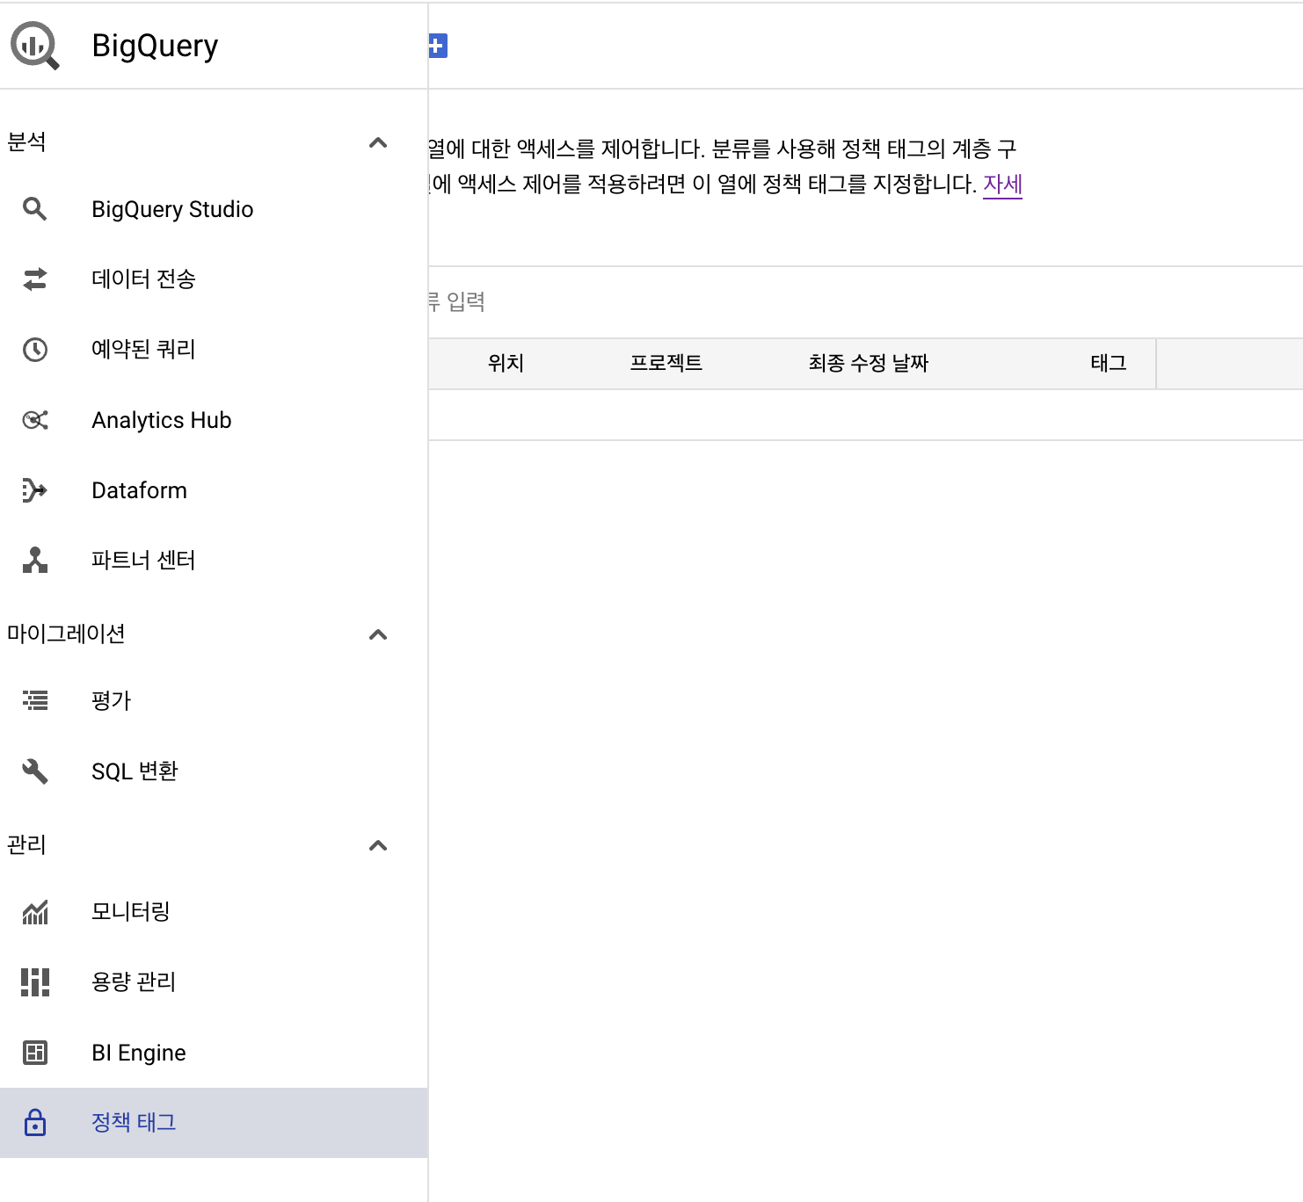
Task: Click the 정책 태그 lock icon
Action: (x=35, y=1122)
